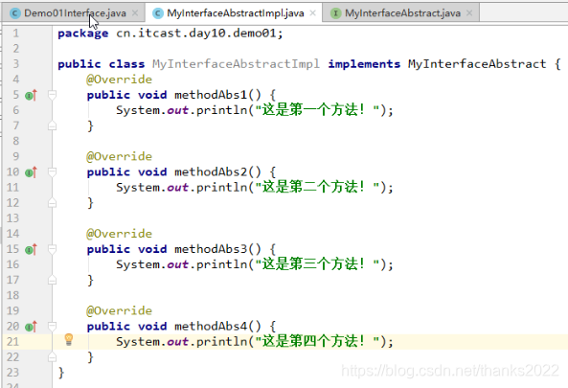
Task: Collapse methodAbs1 using fold end marker line 7
Action: pyautogui.click(x=52, y=126)
